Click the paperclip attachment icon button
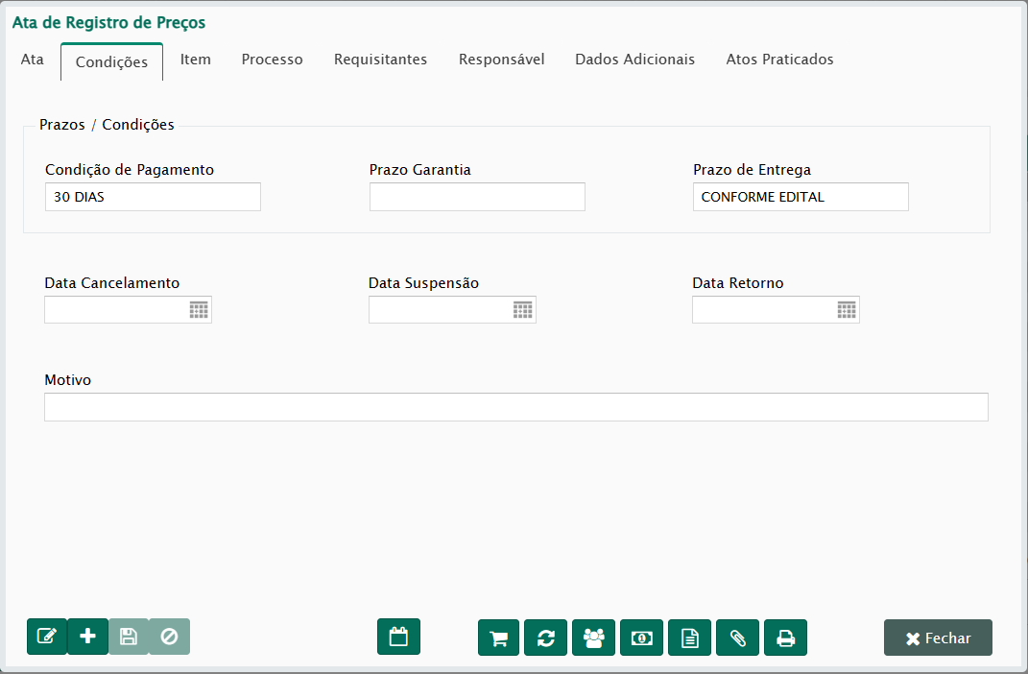 [737, 638]
